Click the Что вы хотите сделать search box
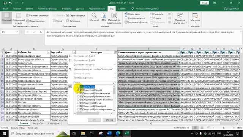The image size is (243, 137). [x=147, y=9]
